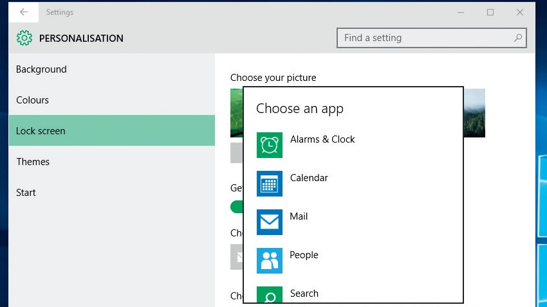Viewport: 547px width, 307px height.
Task: Maximize the Settings window
Action: (490, 12)
